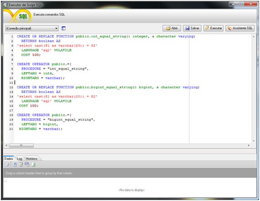Launch the Assistente SQL wizard
Screen dimensions: 260x201
tap(240, 28)
